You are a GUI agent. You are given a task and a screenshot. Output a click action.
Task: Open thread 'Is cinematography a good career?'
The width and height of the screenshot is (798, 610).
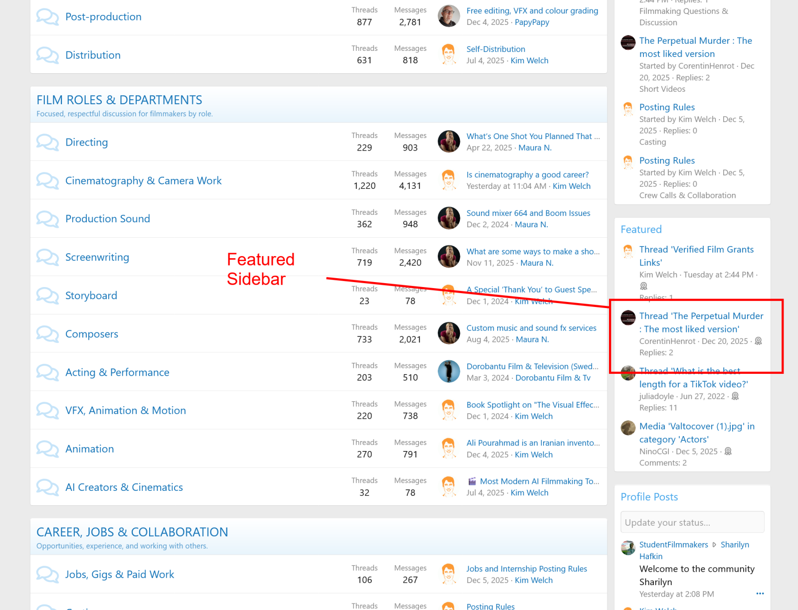(x=527, y=174)
